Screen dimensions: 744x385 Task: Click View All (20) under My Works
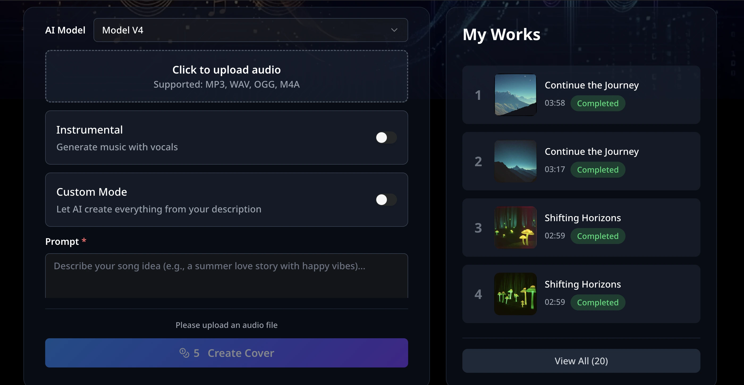click(581, 361)
